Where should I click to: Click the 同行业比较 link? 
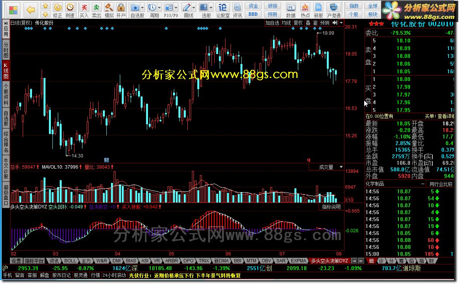(441, 184)
